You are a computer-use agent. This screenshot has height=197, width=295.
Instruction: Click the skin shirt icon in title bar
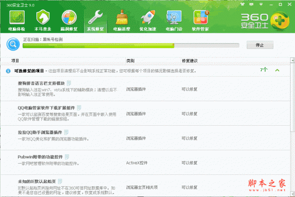tap(242, 4)
